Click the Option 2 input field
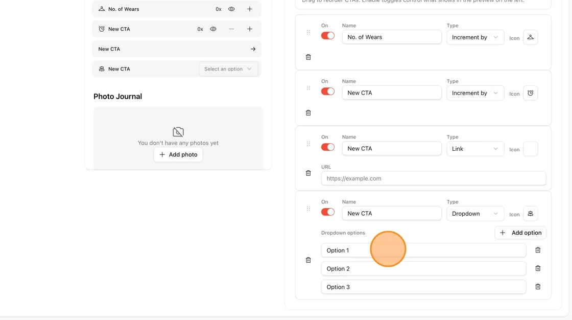 pos(423,268)
